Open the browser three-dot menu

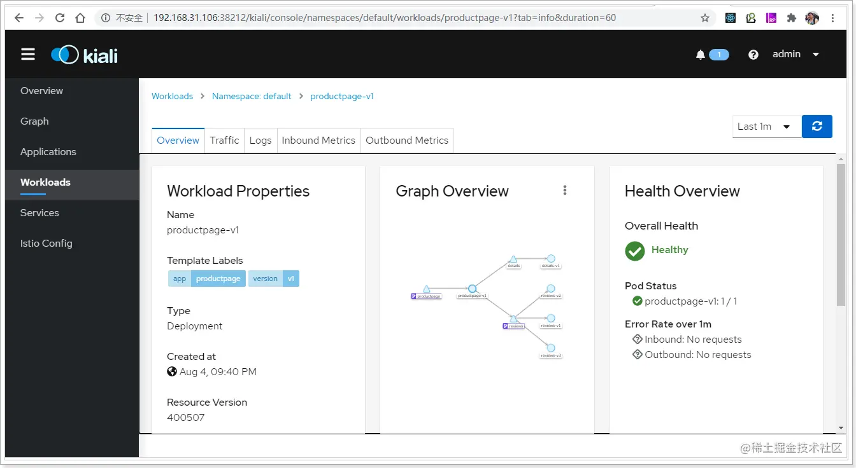pyautogui.click(x=832, y=18)
